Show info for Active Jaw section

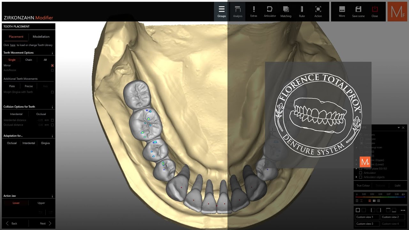[52, 196]
